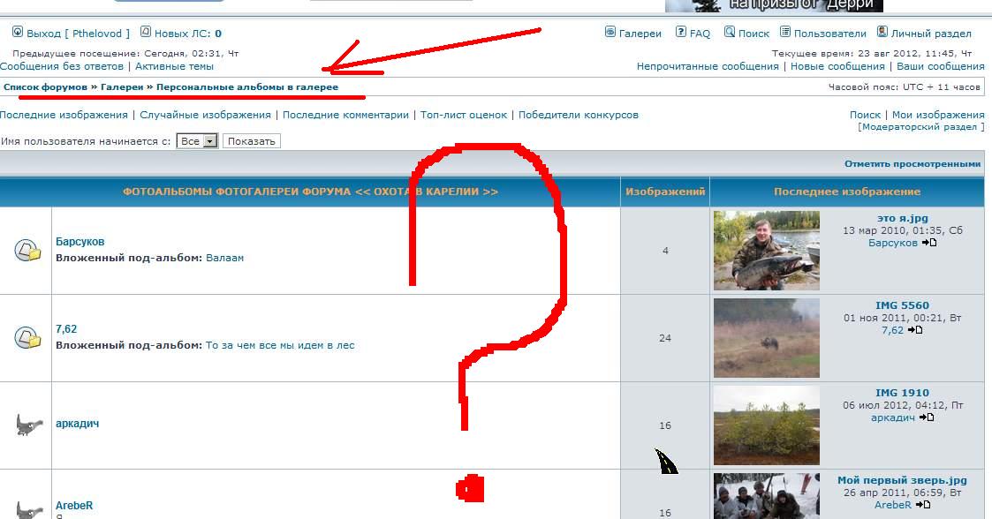Click the Галереи icon in the top menu
The image size is (992, 519).
pyautogui.click(x=610, y=33)
